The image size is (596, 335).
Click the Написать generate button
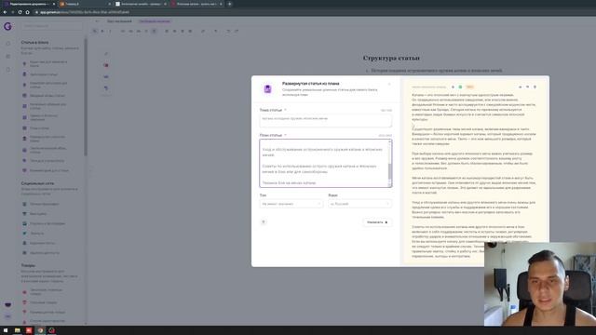pyautogui.click(x=377, y=222)
